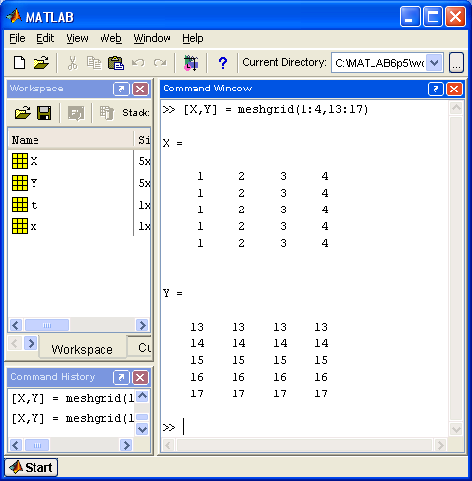Open a file using the main toolbar folder icon
Screen dimensions: 472x481
pyautogui.click(x=41, y=62)
